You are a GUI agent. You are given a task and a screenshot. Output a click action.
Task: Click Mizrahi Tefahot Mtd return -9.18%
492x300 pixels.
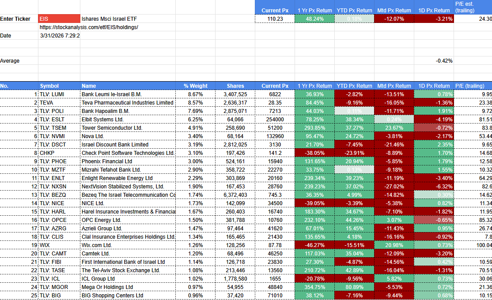(394, 169)
